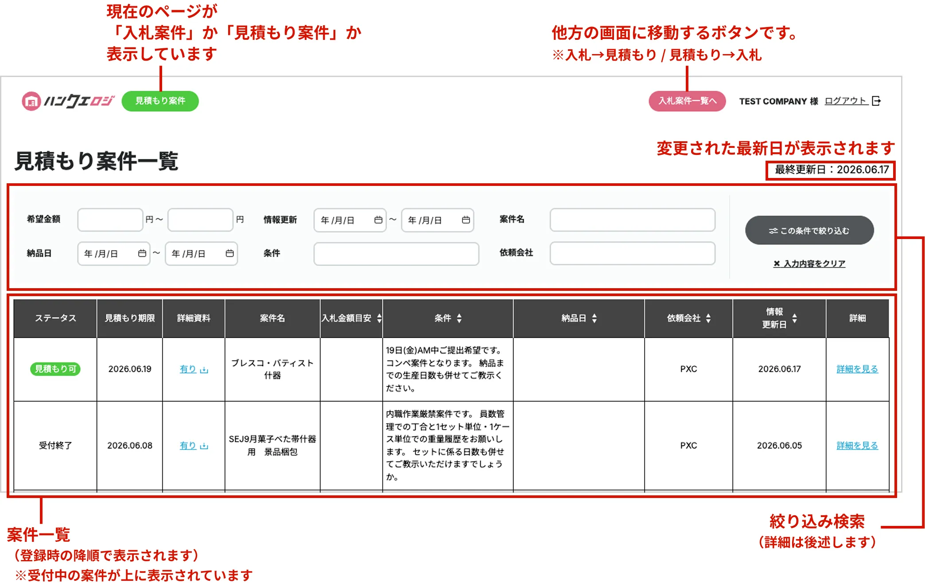
Task: Focus the 案件名 search field
Action: [x=632, y=220]
